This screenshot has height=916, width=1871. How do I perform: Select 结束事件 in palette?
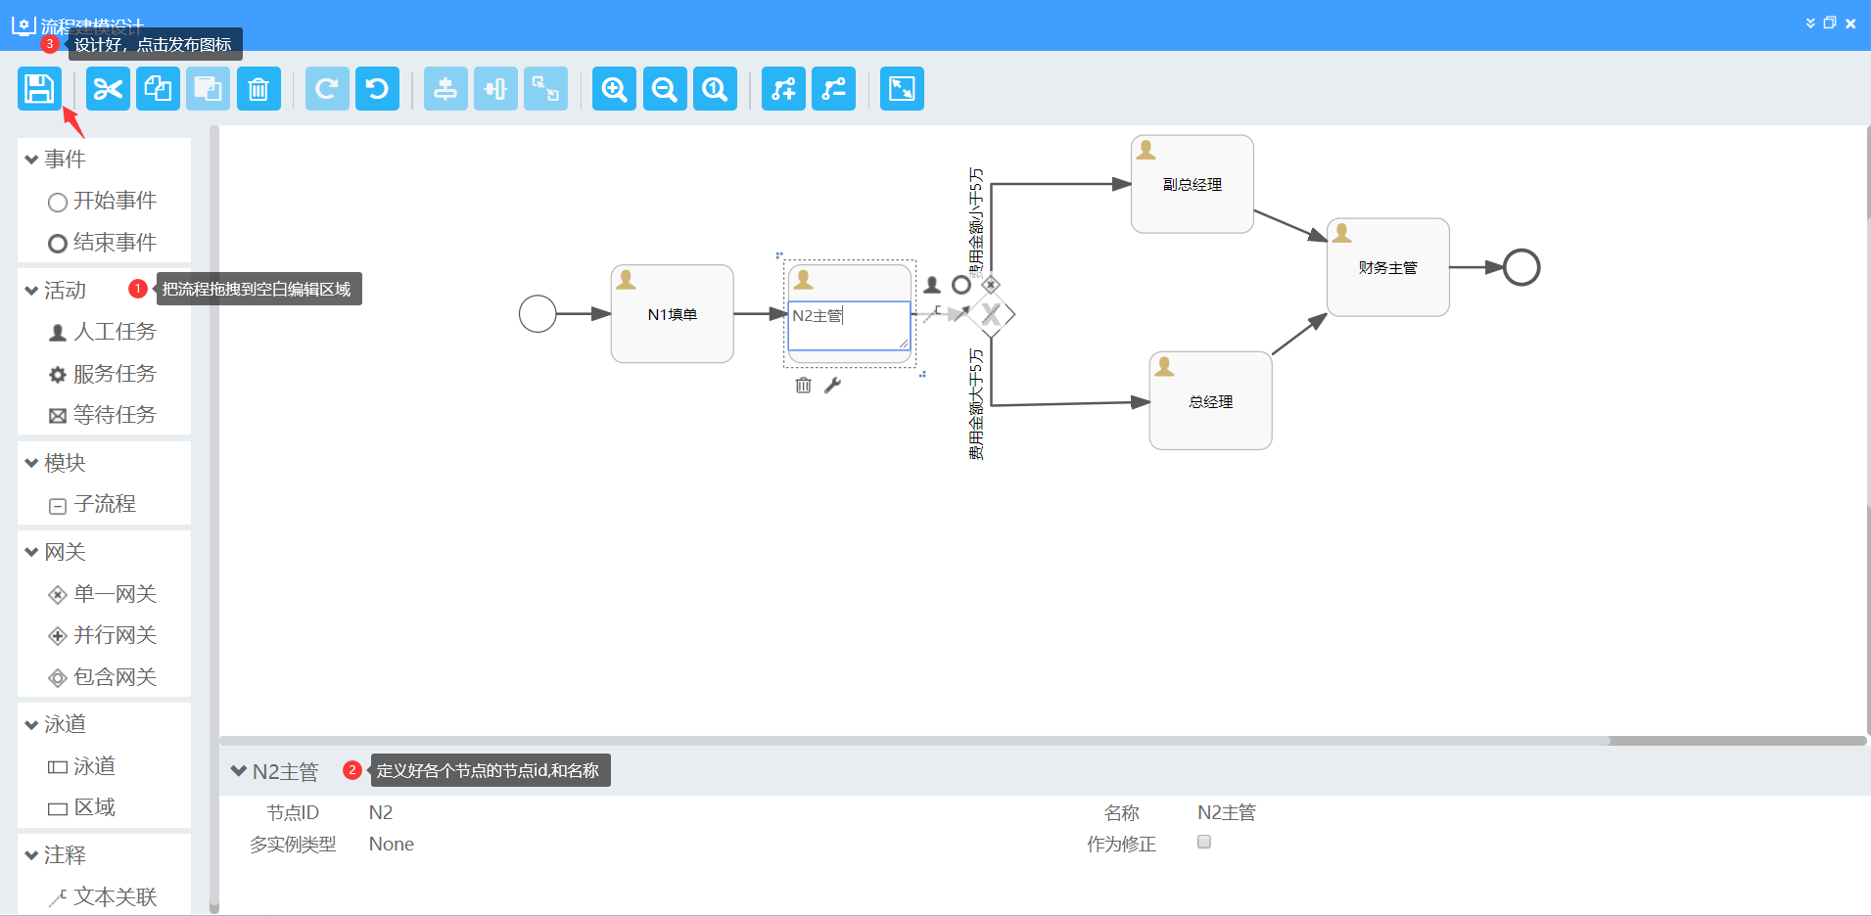point(103,243)
